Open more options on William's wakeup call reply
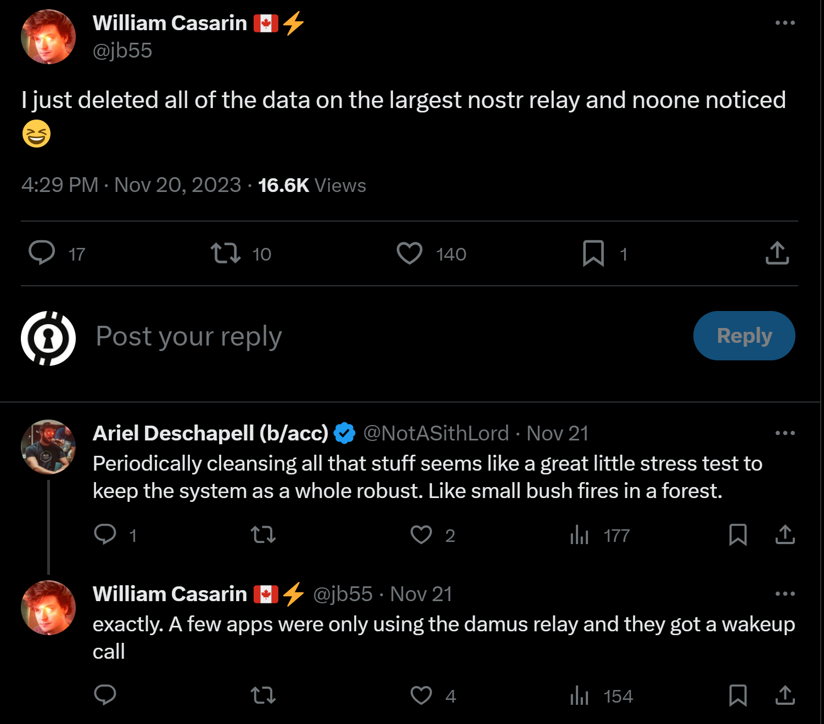 [x=785, y=593]
